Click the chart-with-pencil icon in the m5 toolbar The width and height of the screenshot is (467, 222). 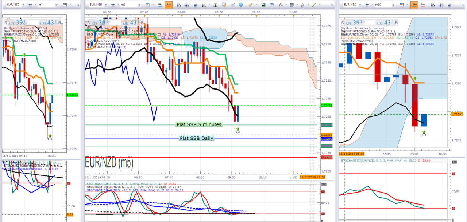(x=224, y=5)
